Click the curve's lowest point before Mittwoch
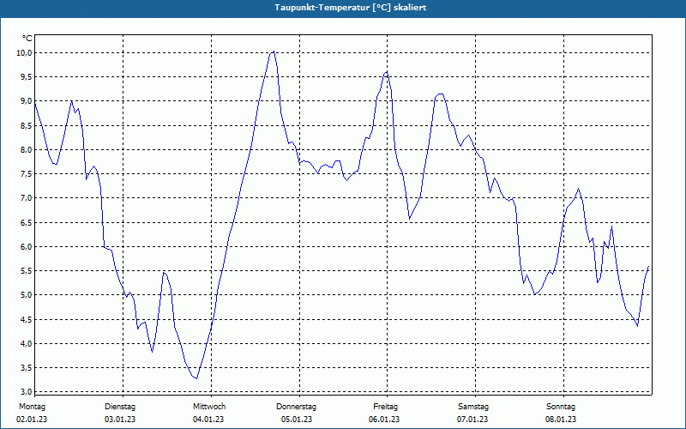The height and width of the screenshot is (429, 686). point(196,378)
